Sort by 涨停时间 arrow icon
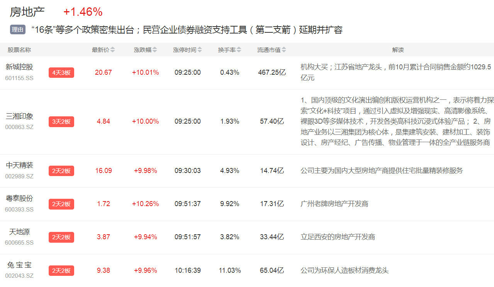This screenshot has width=494, height=287. [199, 50]
